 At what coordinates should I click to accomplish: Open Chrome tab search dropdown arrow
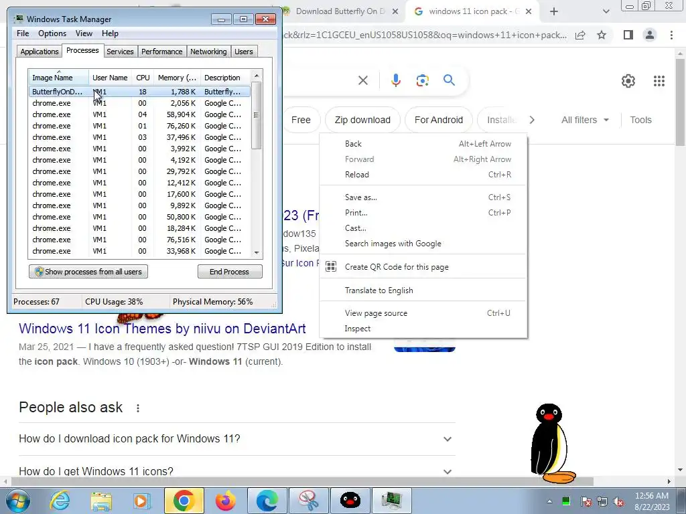pyautogui.click(x=606, y=11)
